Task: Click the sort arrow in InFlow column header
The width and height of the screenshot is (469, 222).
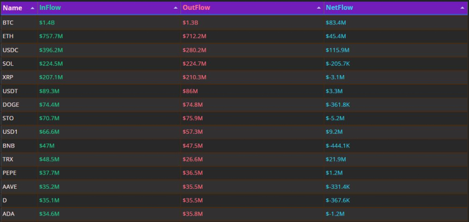Action: [176, 8]
